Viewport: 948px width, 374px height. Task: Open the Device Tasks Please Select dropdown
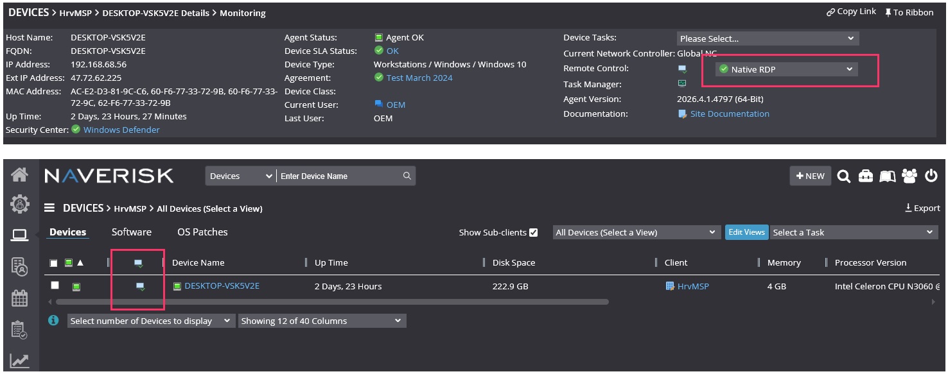tap(768, 38)
